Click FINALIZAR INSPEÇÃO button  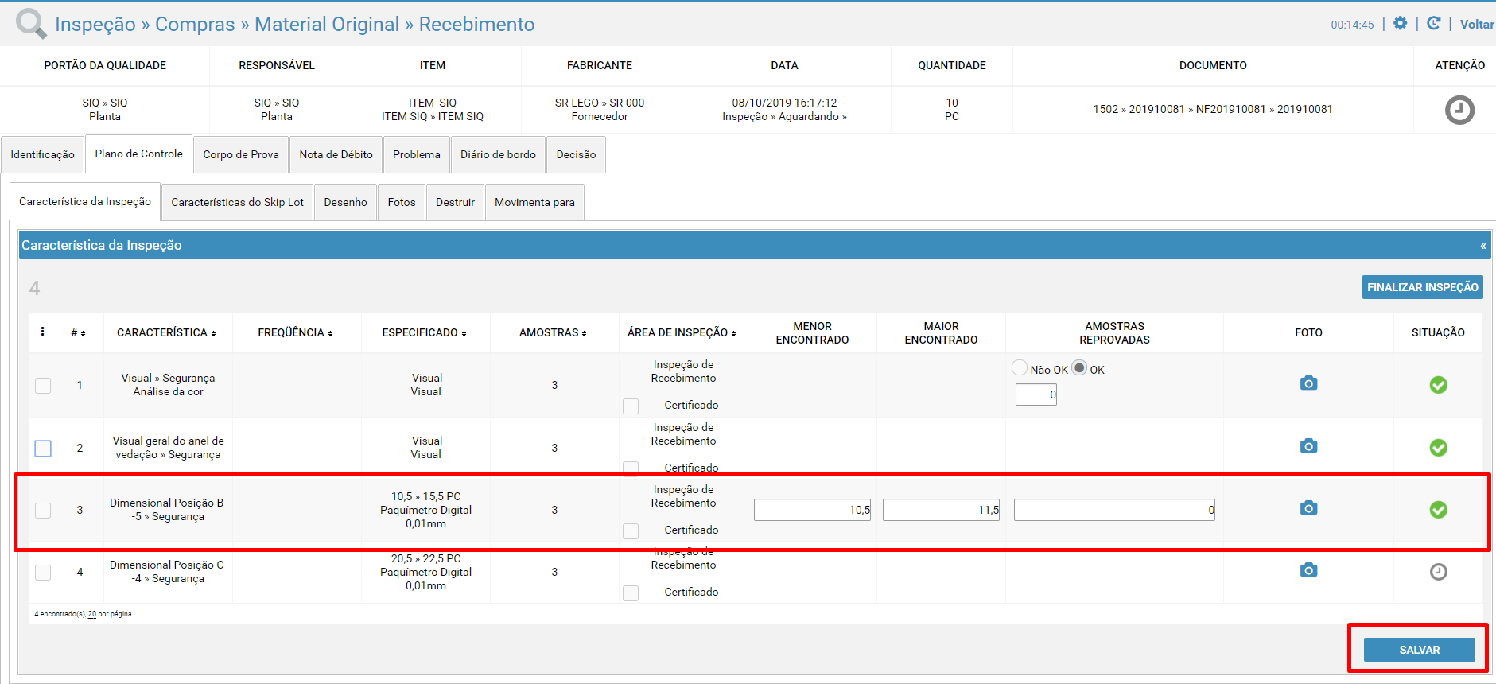[1422, 287]
